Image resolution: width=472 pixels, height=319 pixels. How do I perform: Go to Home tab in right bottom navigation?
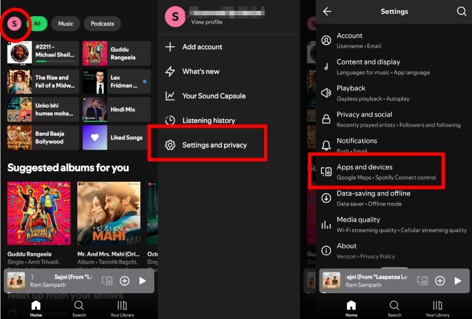pos(351,308)
